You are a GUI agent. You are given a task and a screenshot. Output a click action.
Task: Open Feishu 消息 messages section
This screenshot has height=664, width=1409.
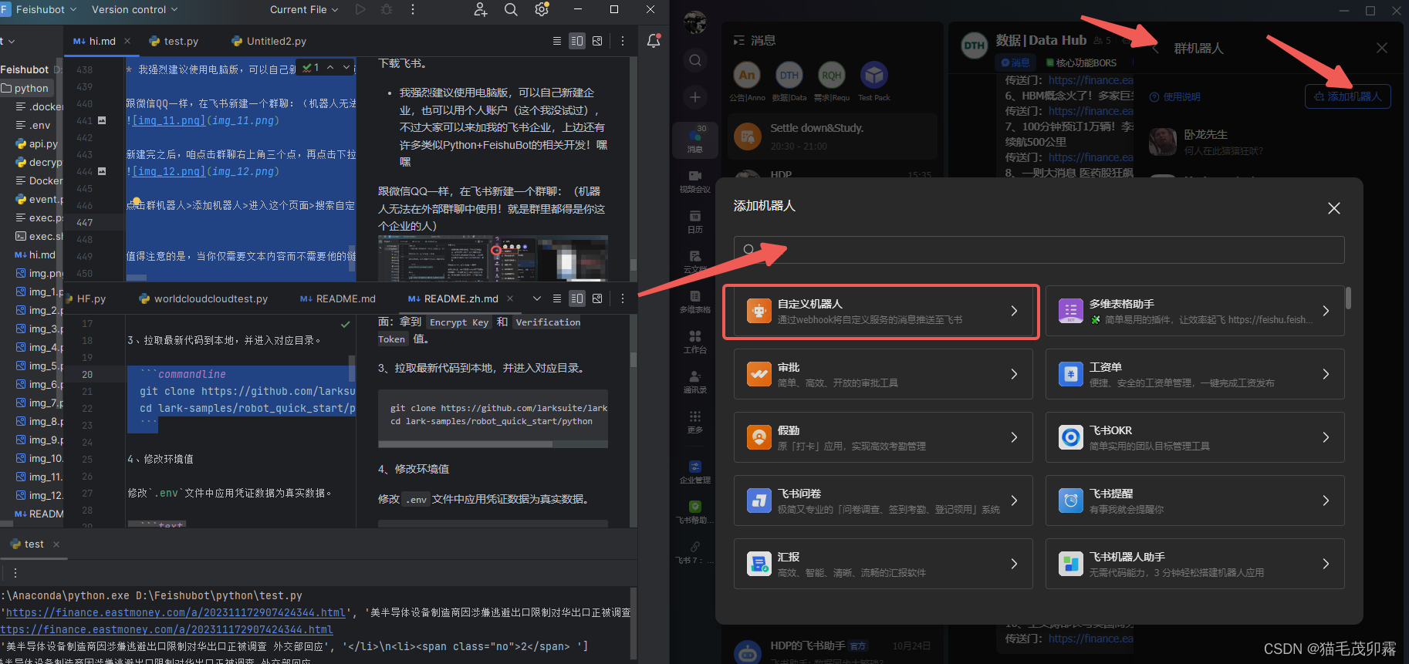pyautogui.click(x=695, y=140)
